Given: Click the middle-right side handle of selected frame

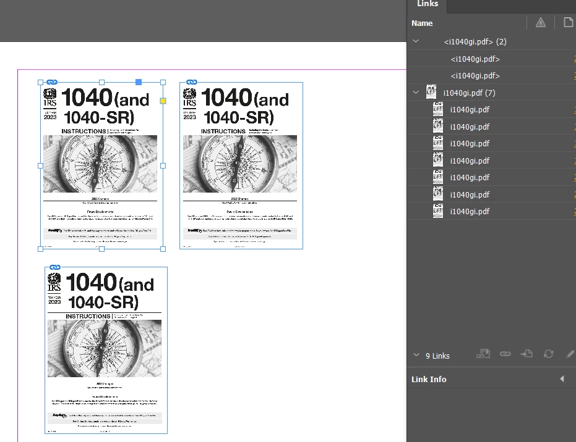Looking at the screenshot, I should (x=163, y=165).
